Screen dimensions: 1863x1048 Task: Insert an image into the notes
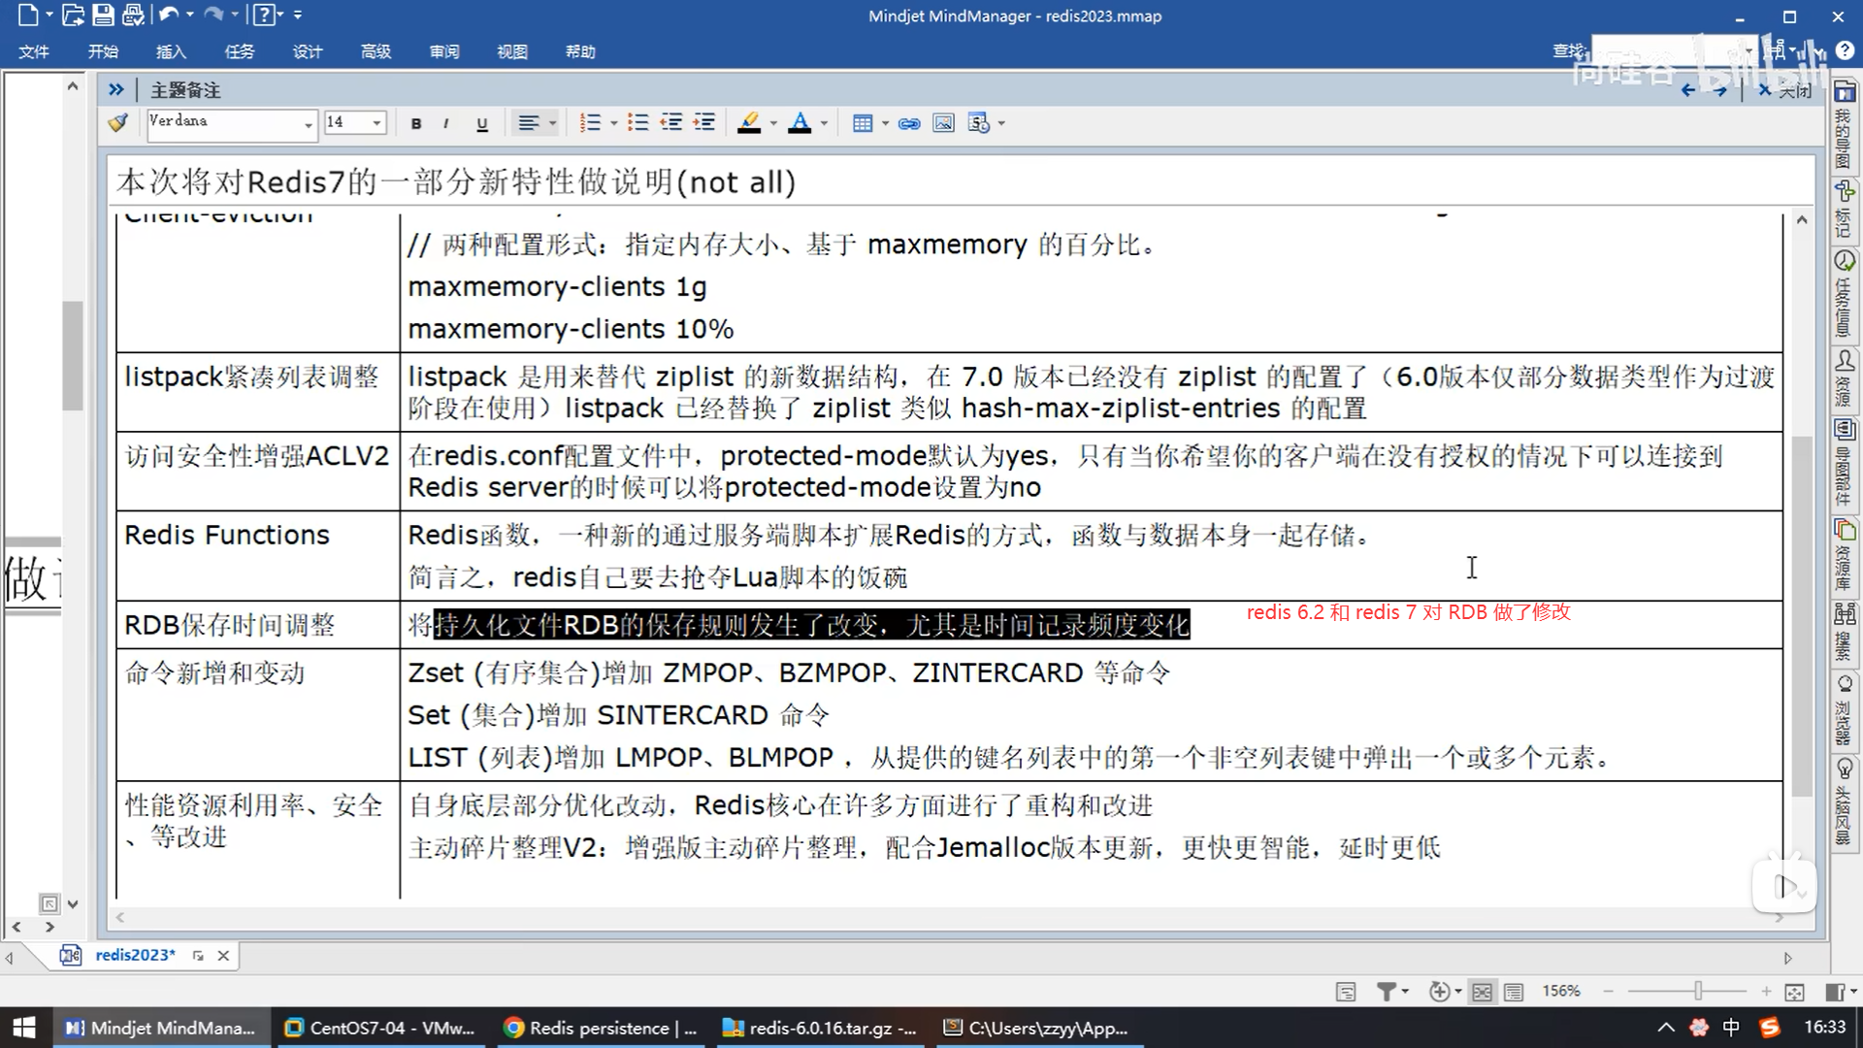943,123
